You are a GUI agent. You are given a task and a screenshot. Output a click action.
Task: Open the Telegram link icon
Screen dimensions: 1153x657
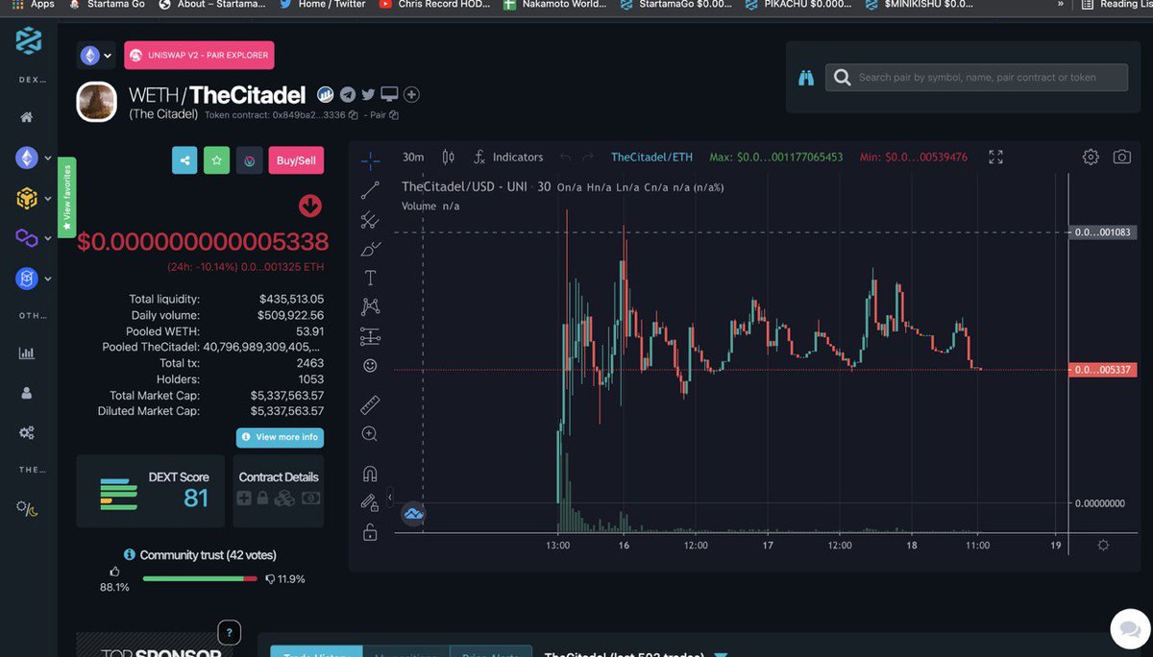coord(347,94)
